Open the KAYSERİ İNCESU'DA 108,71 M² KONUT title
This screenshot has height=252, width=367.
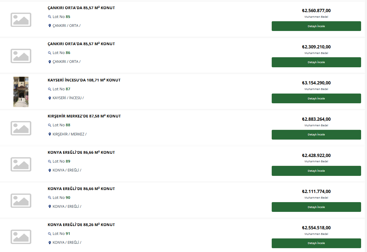coord(84,80)
